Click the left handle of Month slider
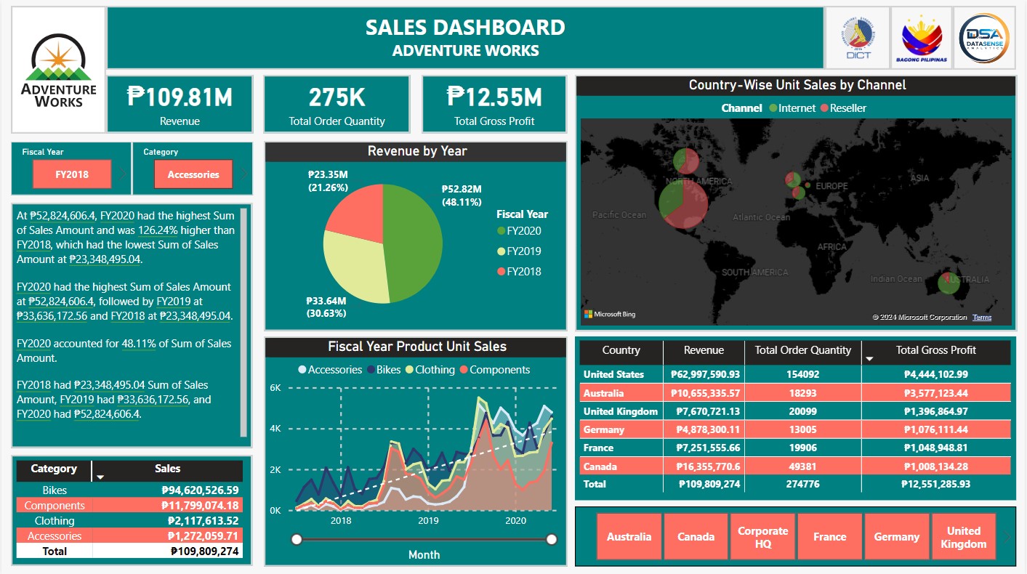Image resolution: width=1027 pixels, height=574 pixels. [x=297, y=539]
